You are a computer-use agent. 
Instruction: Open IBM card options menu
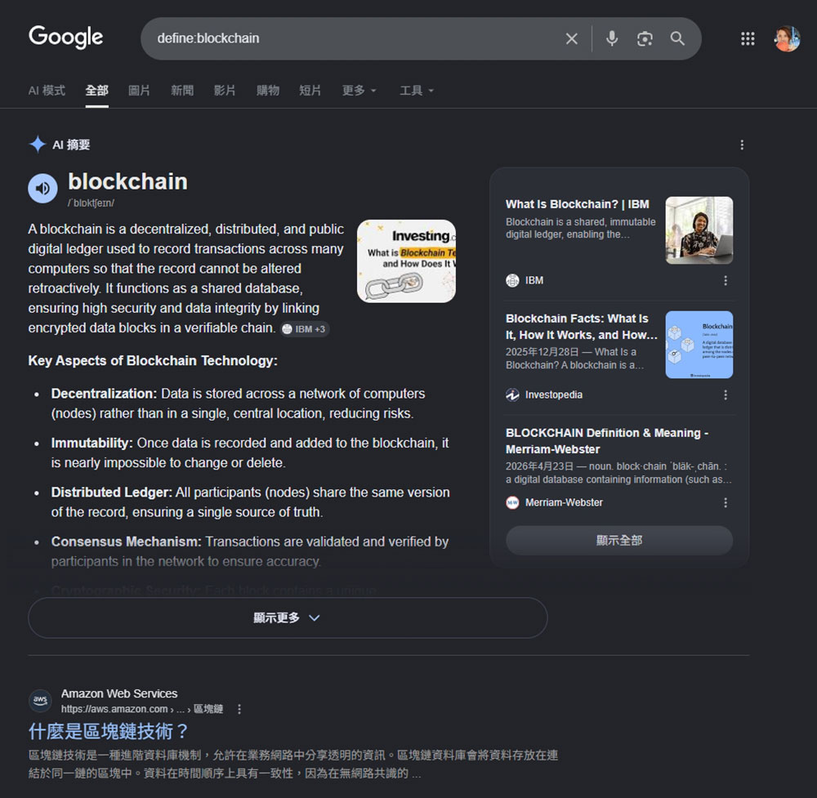click(x=725, y=281)
